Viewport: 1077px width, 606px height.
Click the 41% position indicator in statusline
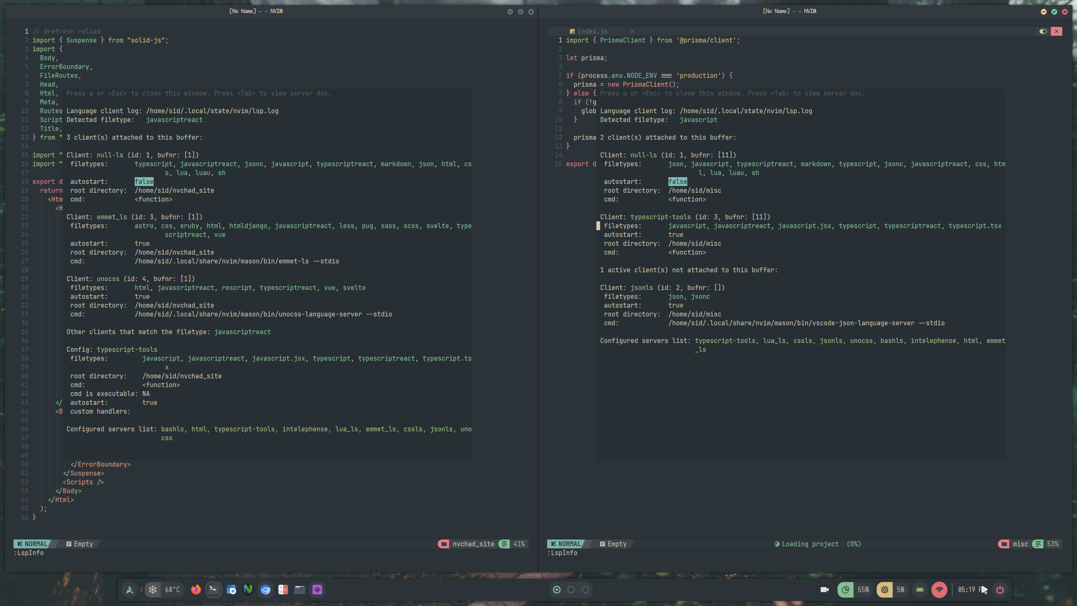tap(513, 544)
